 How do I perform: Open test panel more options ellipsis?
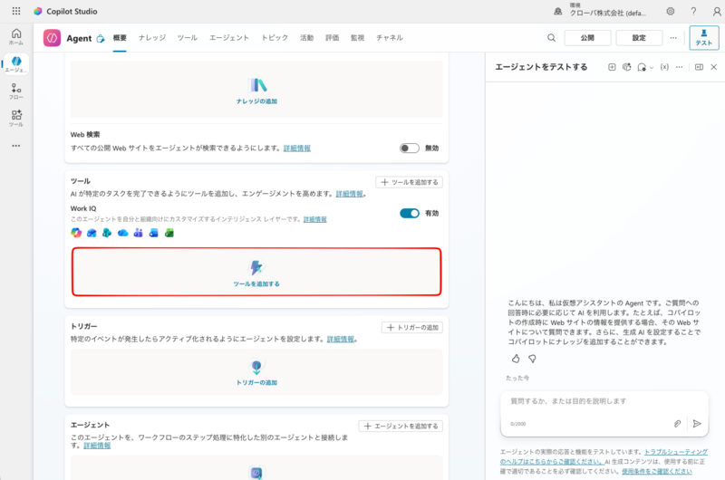pos(679,67)
